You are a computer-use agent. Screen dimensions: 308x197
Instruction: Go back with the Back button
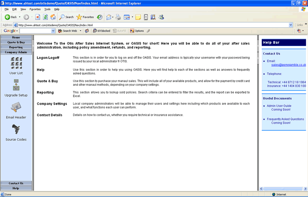coord(11,17)
